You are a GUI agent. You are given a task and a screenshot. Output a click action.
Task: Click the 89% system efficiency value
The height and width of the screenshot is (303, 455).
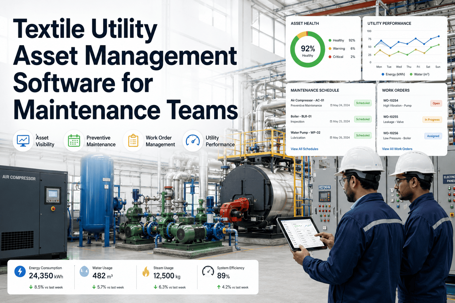click(x=223, y=276)
